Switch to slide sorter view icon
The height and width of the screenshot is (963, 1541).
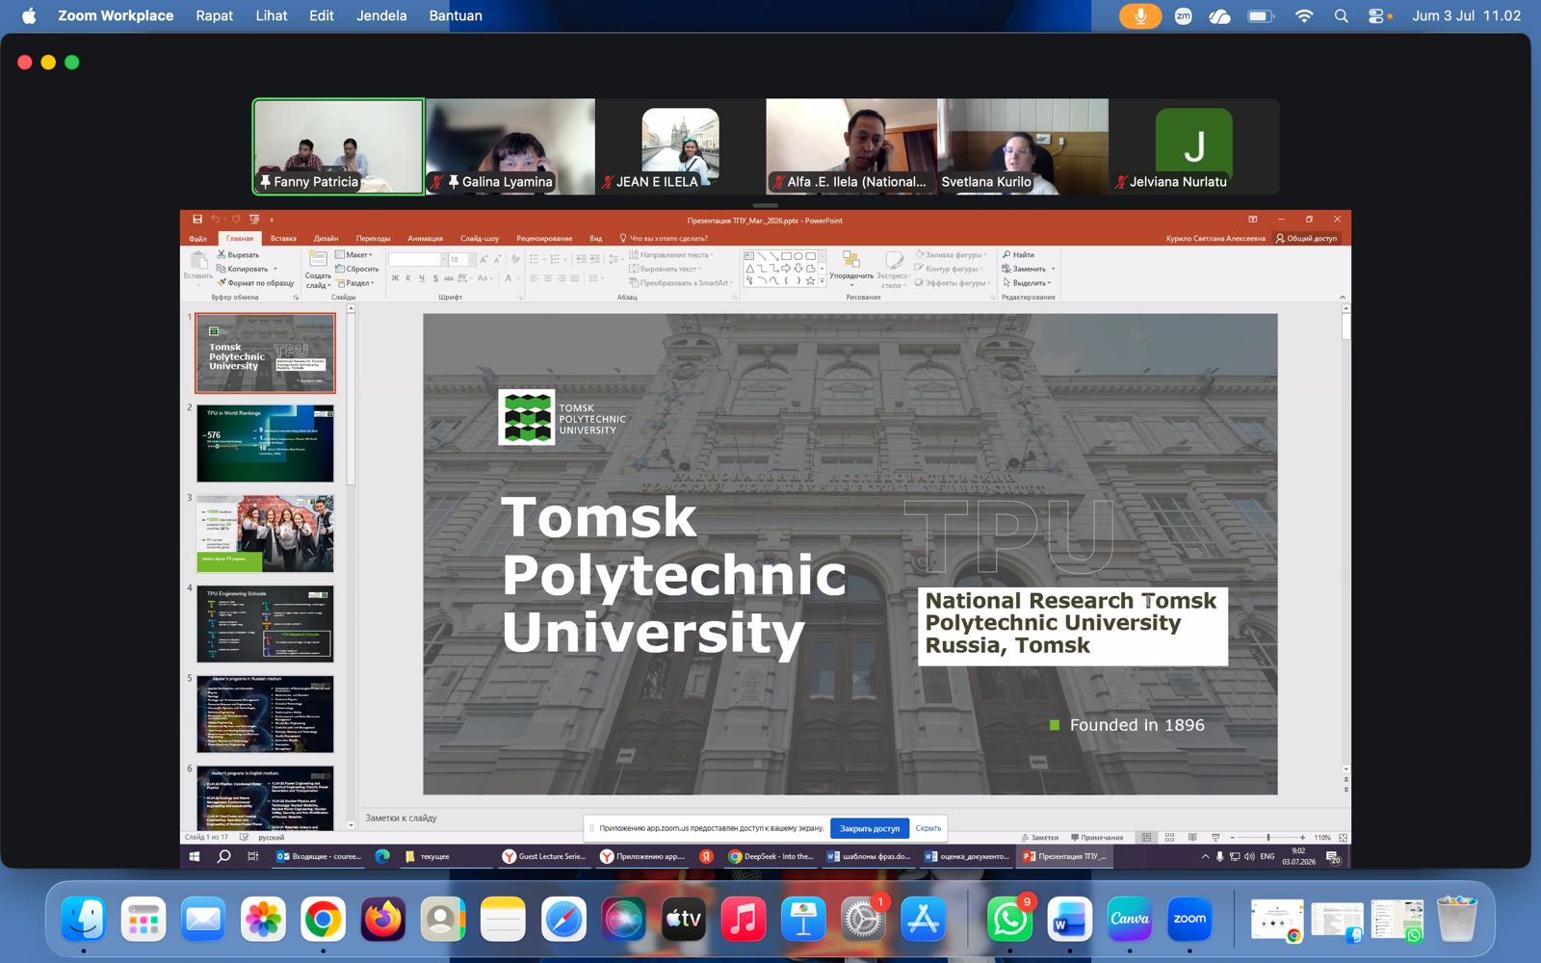[1169, 838]
